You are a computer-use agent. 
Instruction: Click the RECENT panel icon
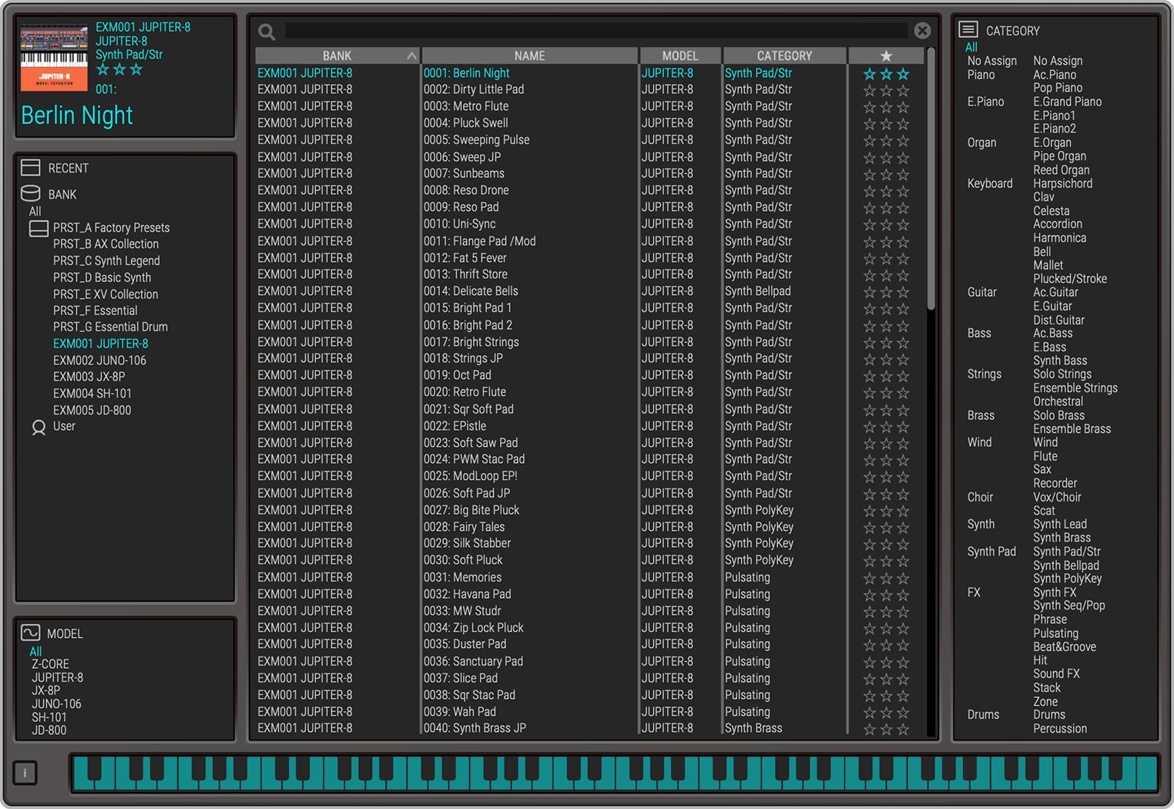(31, 168)
